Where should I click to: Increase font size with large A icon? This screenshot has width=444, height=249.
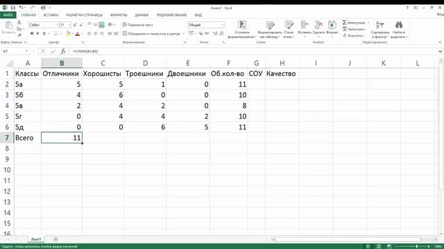coord(75,25)
